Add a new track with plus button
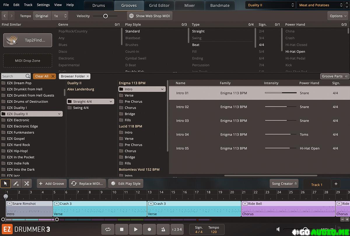The height and width of the screenshot is (236, 350). tap(336, 184)
